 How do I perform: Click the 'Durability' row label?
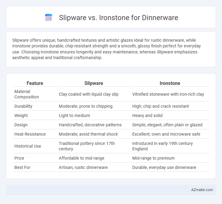point(23,106)
